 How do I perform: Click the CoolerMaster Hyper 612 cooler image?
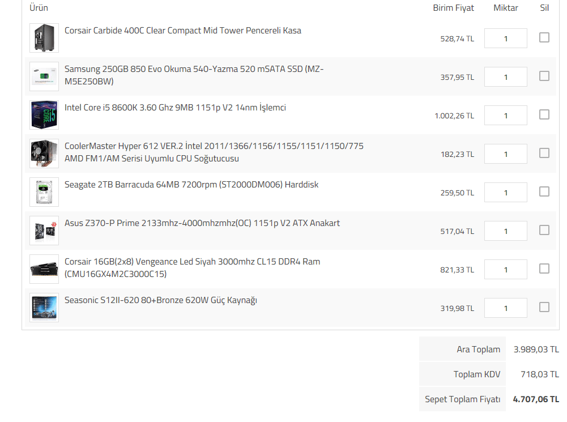coord(44,154)
